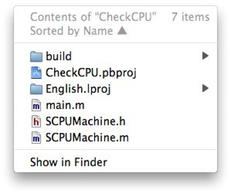This screenshot has height=194, width=231.
Task: Choose SCPUMachine.h from the list
Action: click(x=86, y=122)
